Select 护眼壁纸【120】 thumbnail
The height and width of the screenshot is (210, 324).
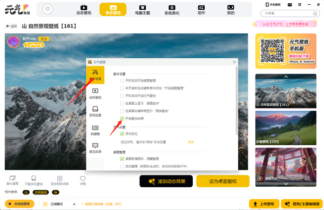click(x=286, y=128)
